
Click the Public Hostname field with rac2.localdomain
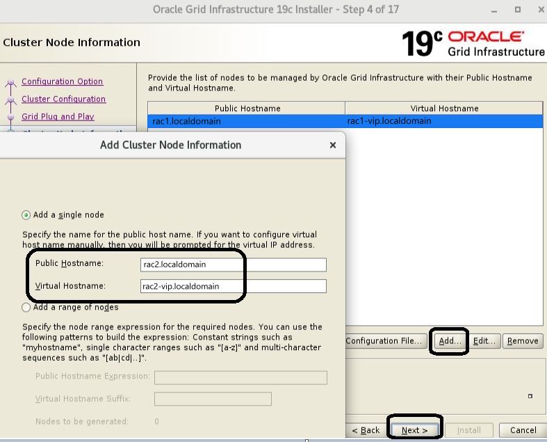point(232,265)
